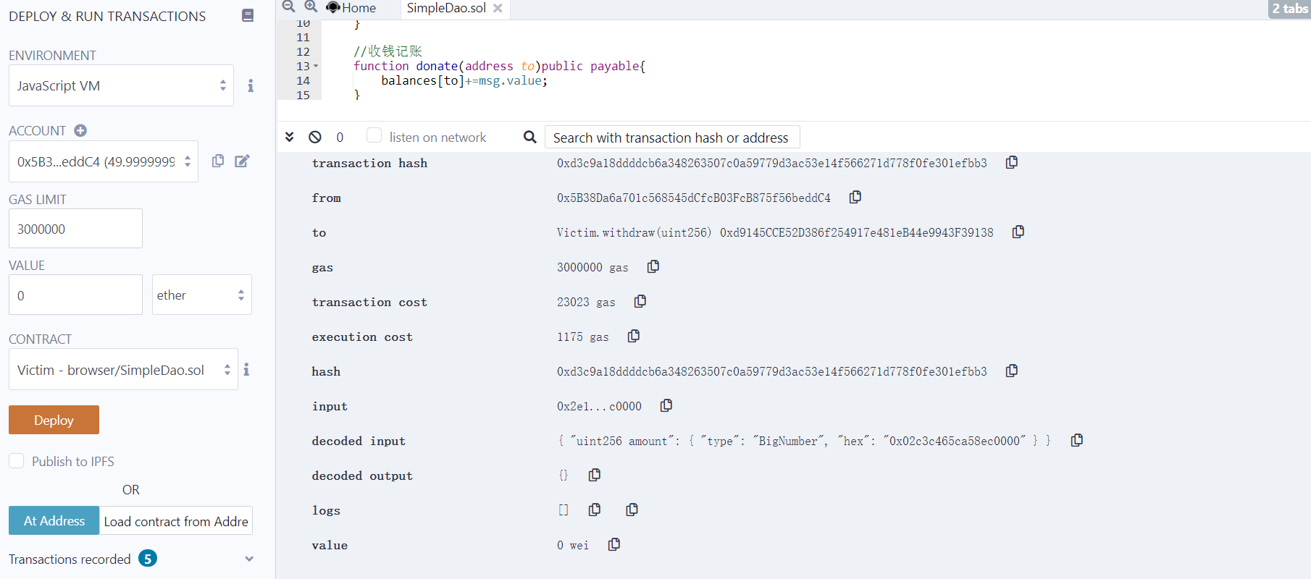Click the add account plus icon

pos(80,130)
